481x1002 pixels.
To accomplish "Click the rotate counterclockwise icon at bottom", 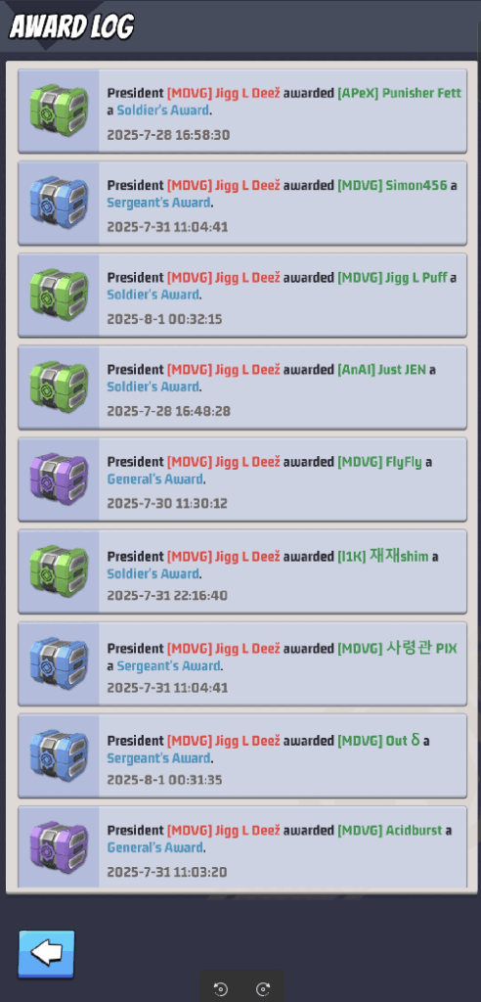I will coord(221,989).
